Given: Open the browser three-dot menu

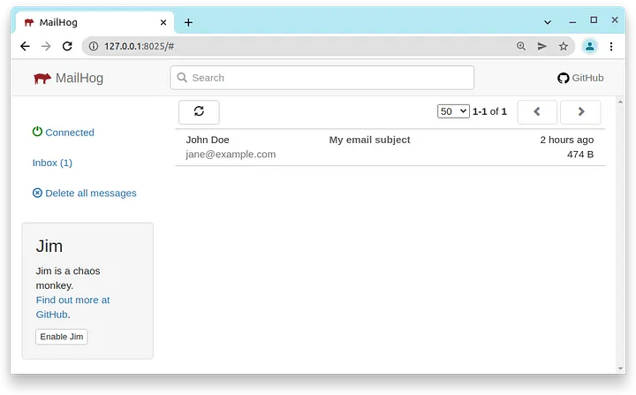Looking at the screenshot, I should point(611,46).
